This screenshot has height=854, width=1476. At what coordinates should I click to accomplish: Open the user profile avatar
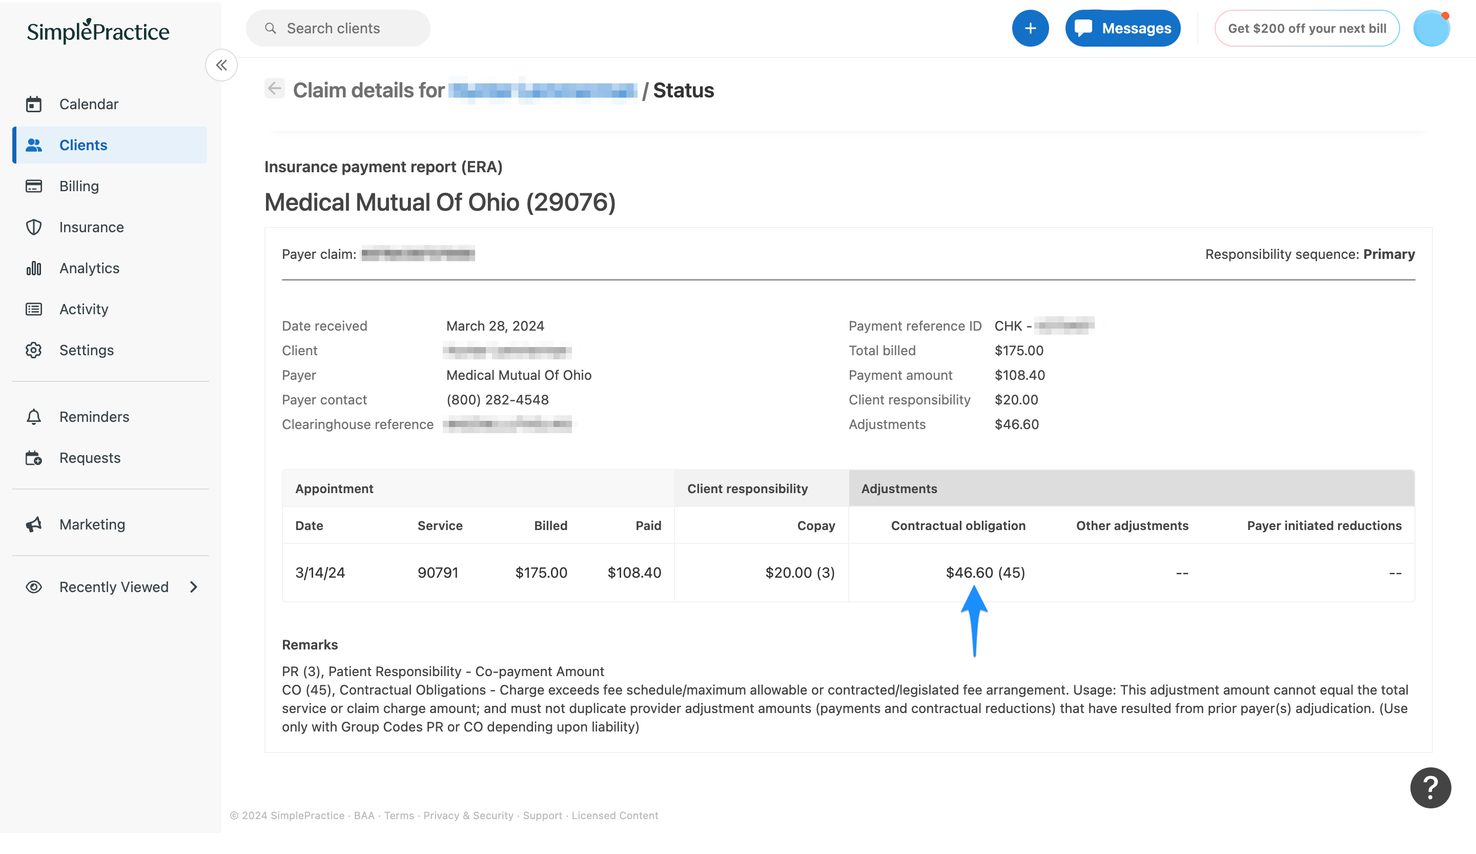coord(1431,28)
